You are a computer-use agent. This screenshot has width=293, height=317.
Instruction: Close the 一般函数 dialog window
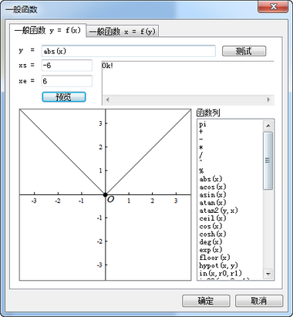click(x=274, y=6)
